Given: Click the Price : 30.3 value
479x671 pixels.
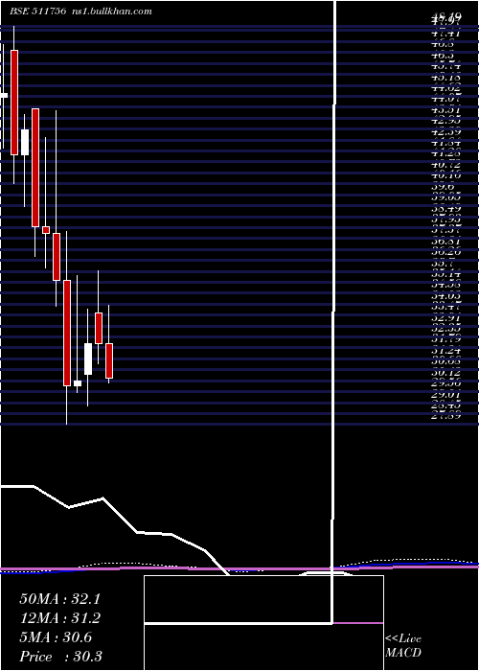Looking at the screenshot, I should click(x=60, y=657).
